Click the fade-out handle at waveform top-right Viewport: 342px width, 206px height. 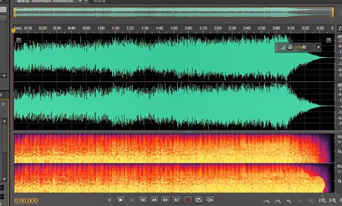point(328,41)
